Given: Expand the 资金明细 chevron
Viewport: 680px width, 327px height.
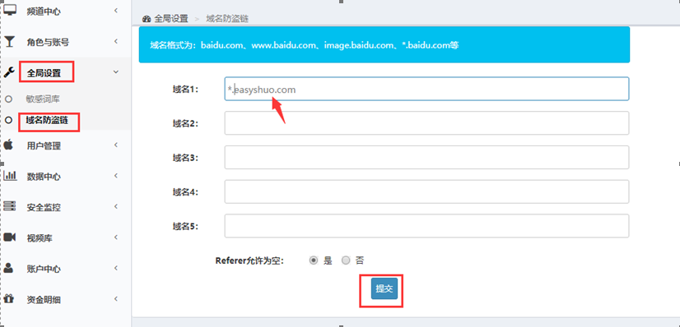Looking at the screenshot, I should pos(116,298).
